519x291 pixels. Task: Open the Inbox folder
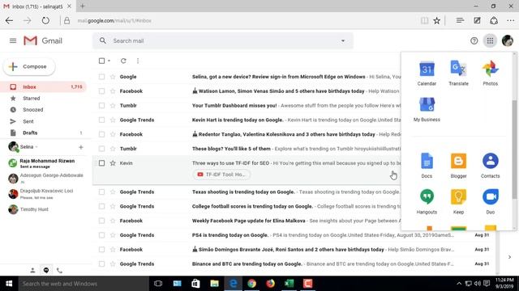(44, 86)
